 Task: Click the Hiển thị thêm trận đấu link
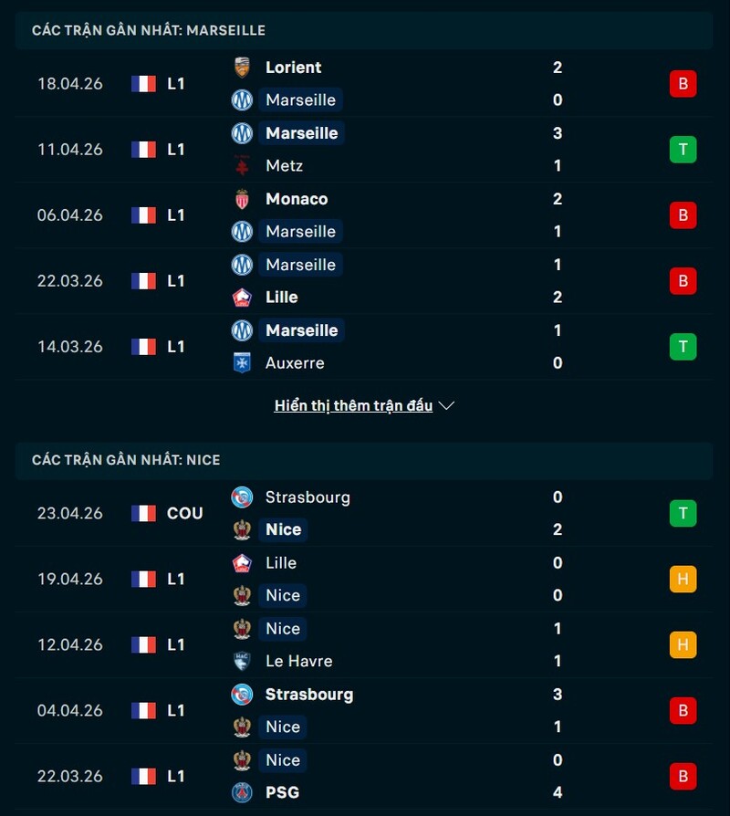click(354, 405)
